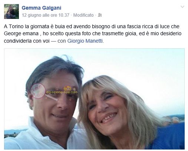Click the word "con" before tagged name
The image size is (188, 151).
click(x=62, y=41)
